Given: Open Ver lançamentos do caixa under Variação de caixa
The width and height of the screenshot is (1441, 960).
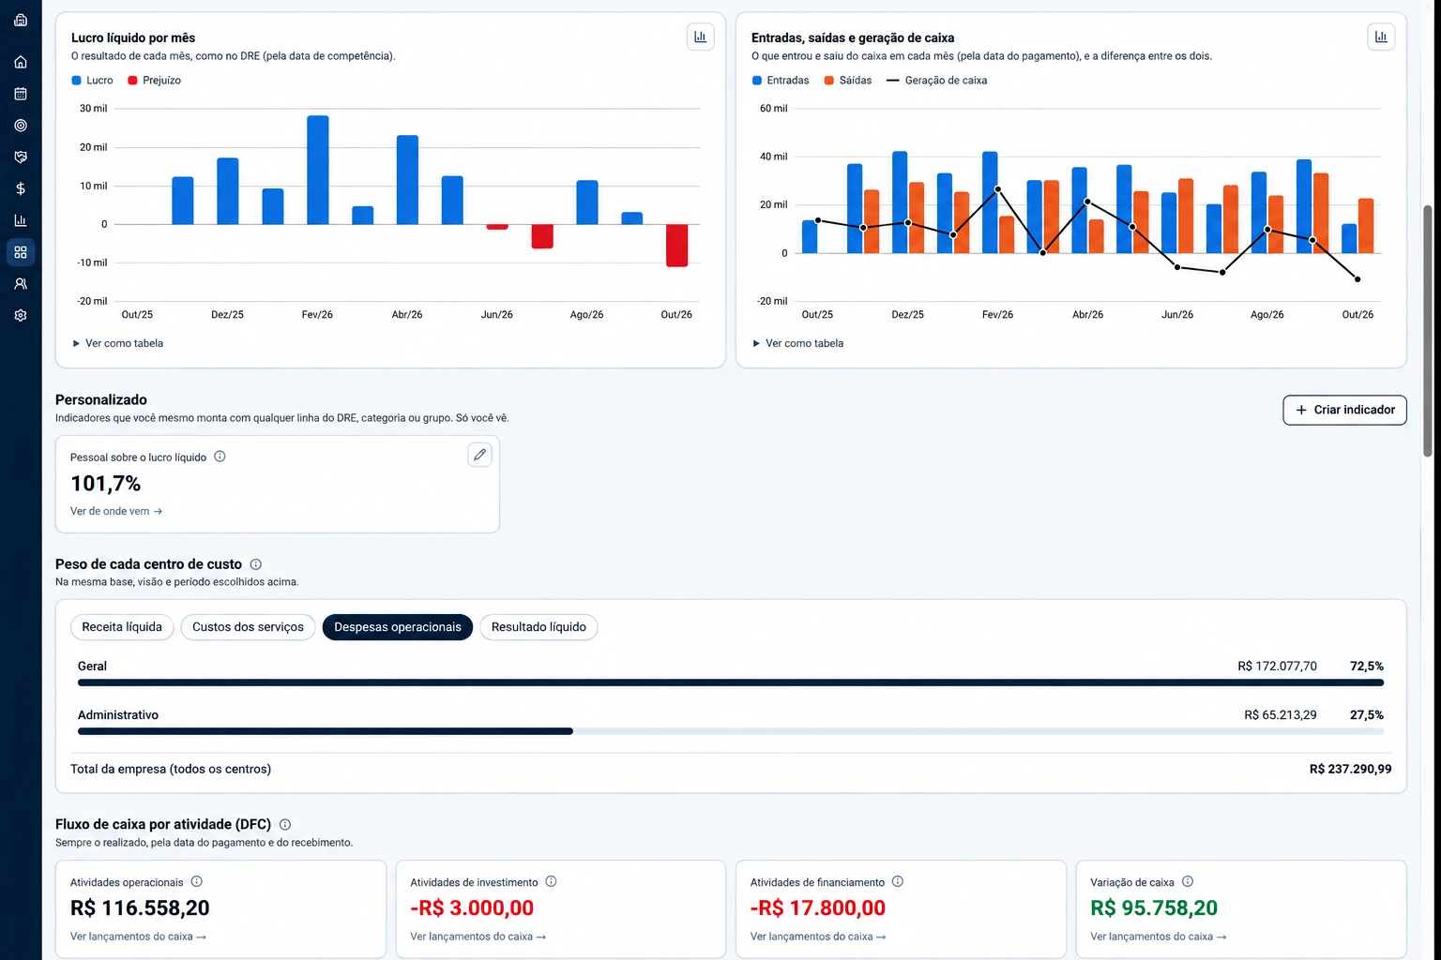Looking at the screenshot, I should pyautogui.click(x=1159, y=937).
